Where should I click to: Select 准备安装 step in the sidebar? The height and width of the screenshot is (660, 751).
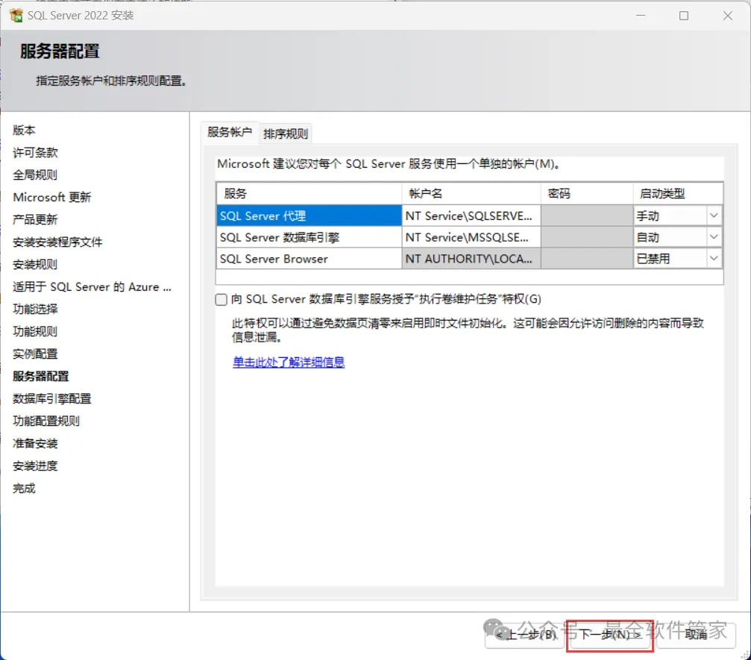pyautogui.click(x=35, y=444)
